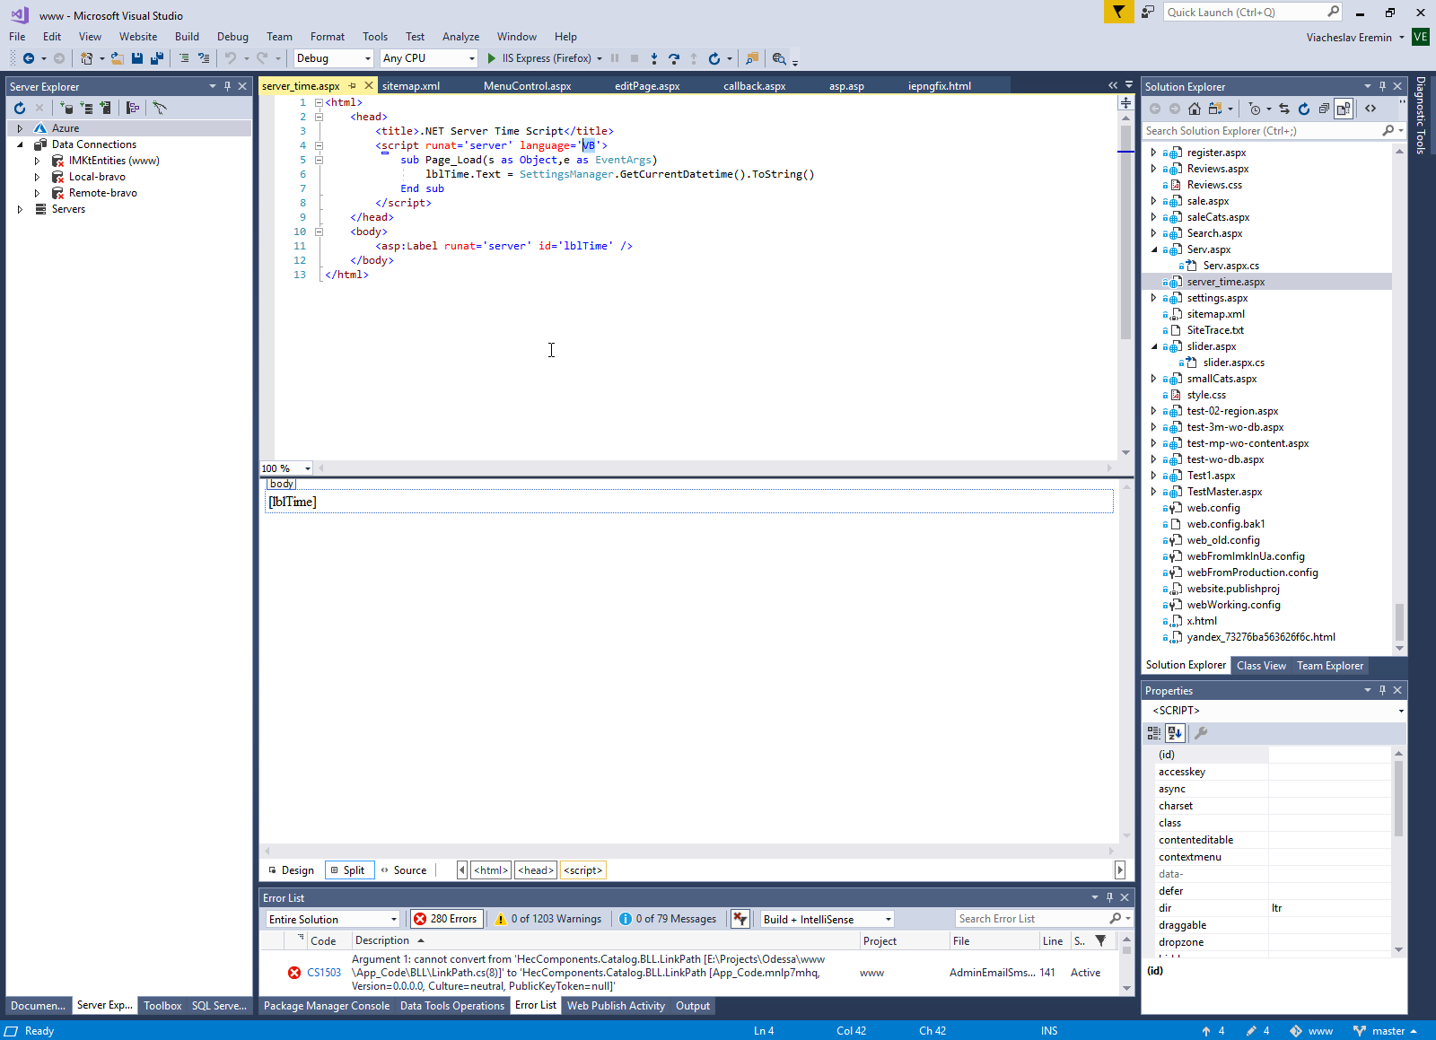Start IIS Express (Firefox) run button
Viewport: 1436px width, 1040px height.
tap(491, 58)
